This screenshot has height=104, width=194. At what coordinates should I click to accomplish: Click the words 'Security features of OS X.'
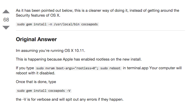click(38, 15)
